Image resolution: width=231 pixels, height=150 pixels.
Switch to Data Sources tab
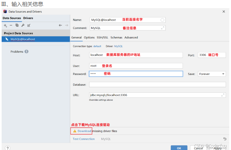pyautogui.click(x=12, y=18)
